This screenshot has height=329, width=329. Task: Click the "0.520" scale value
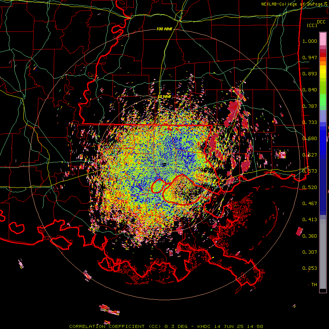pyautogui.click(x=310, y=187)
